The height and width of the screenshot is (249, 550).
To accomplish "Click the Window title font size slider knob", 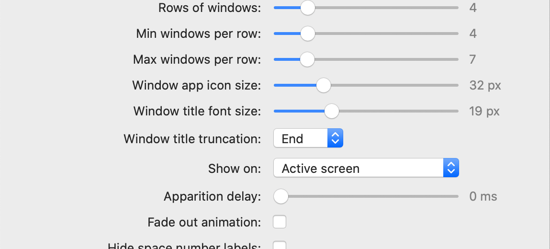I will [331, 112].
